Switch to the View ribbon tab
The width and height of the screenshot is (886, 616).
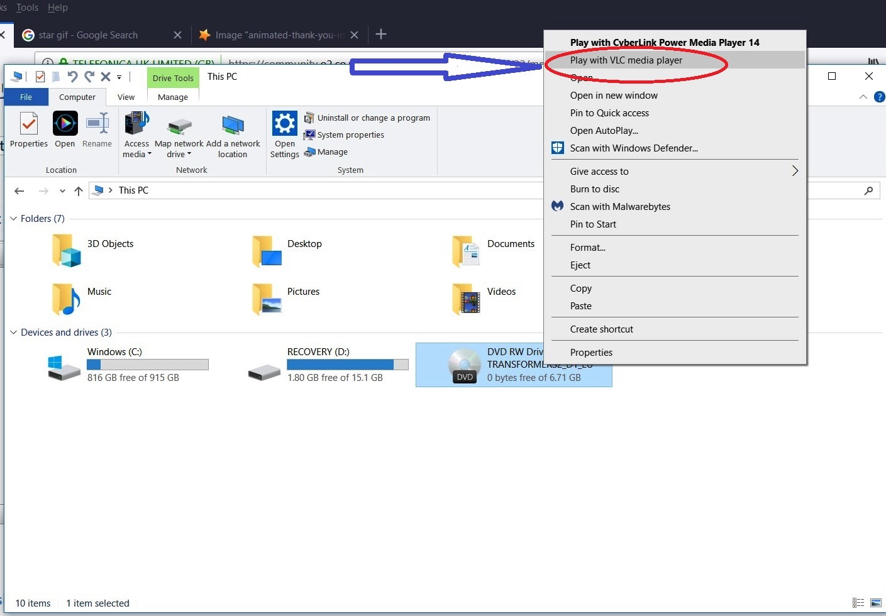click(126, 97)
